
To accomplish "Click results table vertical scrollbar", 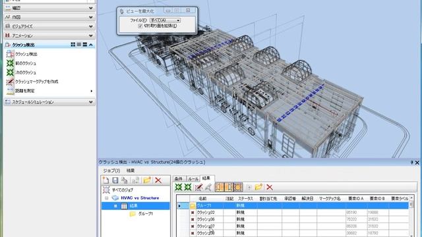I will pyautogui.click(x=411, y=217).
